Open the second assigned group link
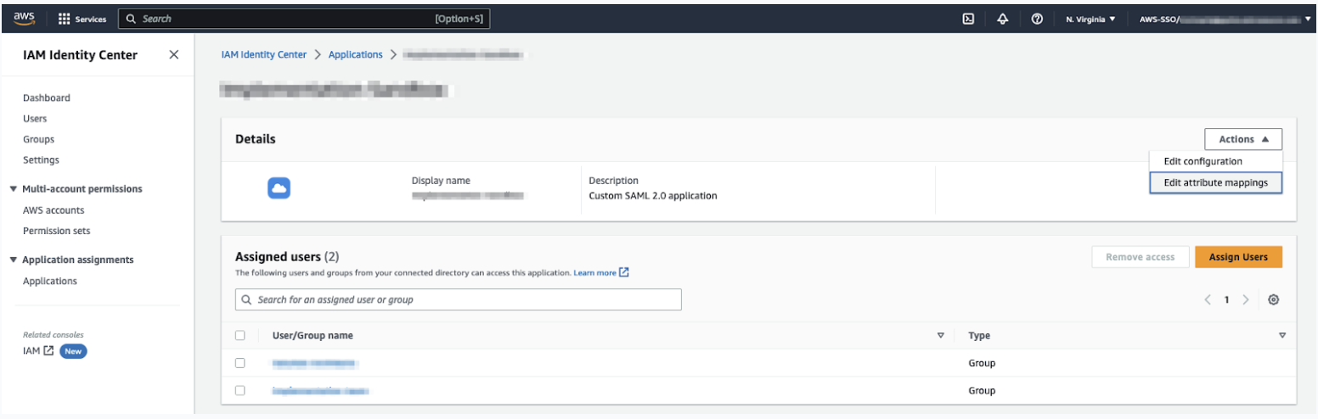 click(320, 391)
